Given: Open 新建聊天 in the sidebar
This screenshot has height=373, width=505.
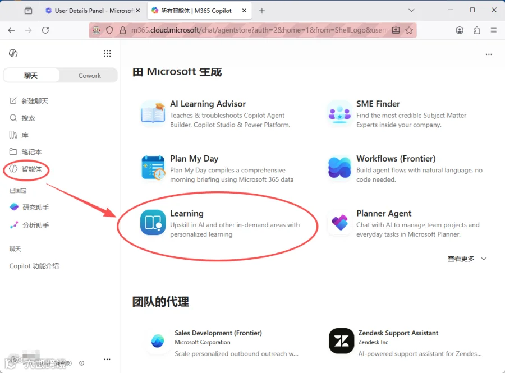Looking at the screenshot, I should click(x=35, y=101).
